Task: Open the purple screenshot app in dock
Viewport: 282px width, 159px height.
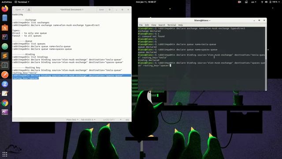Action: click(x=5, y=112)
